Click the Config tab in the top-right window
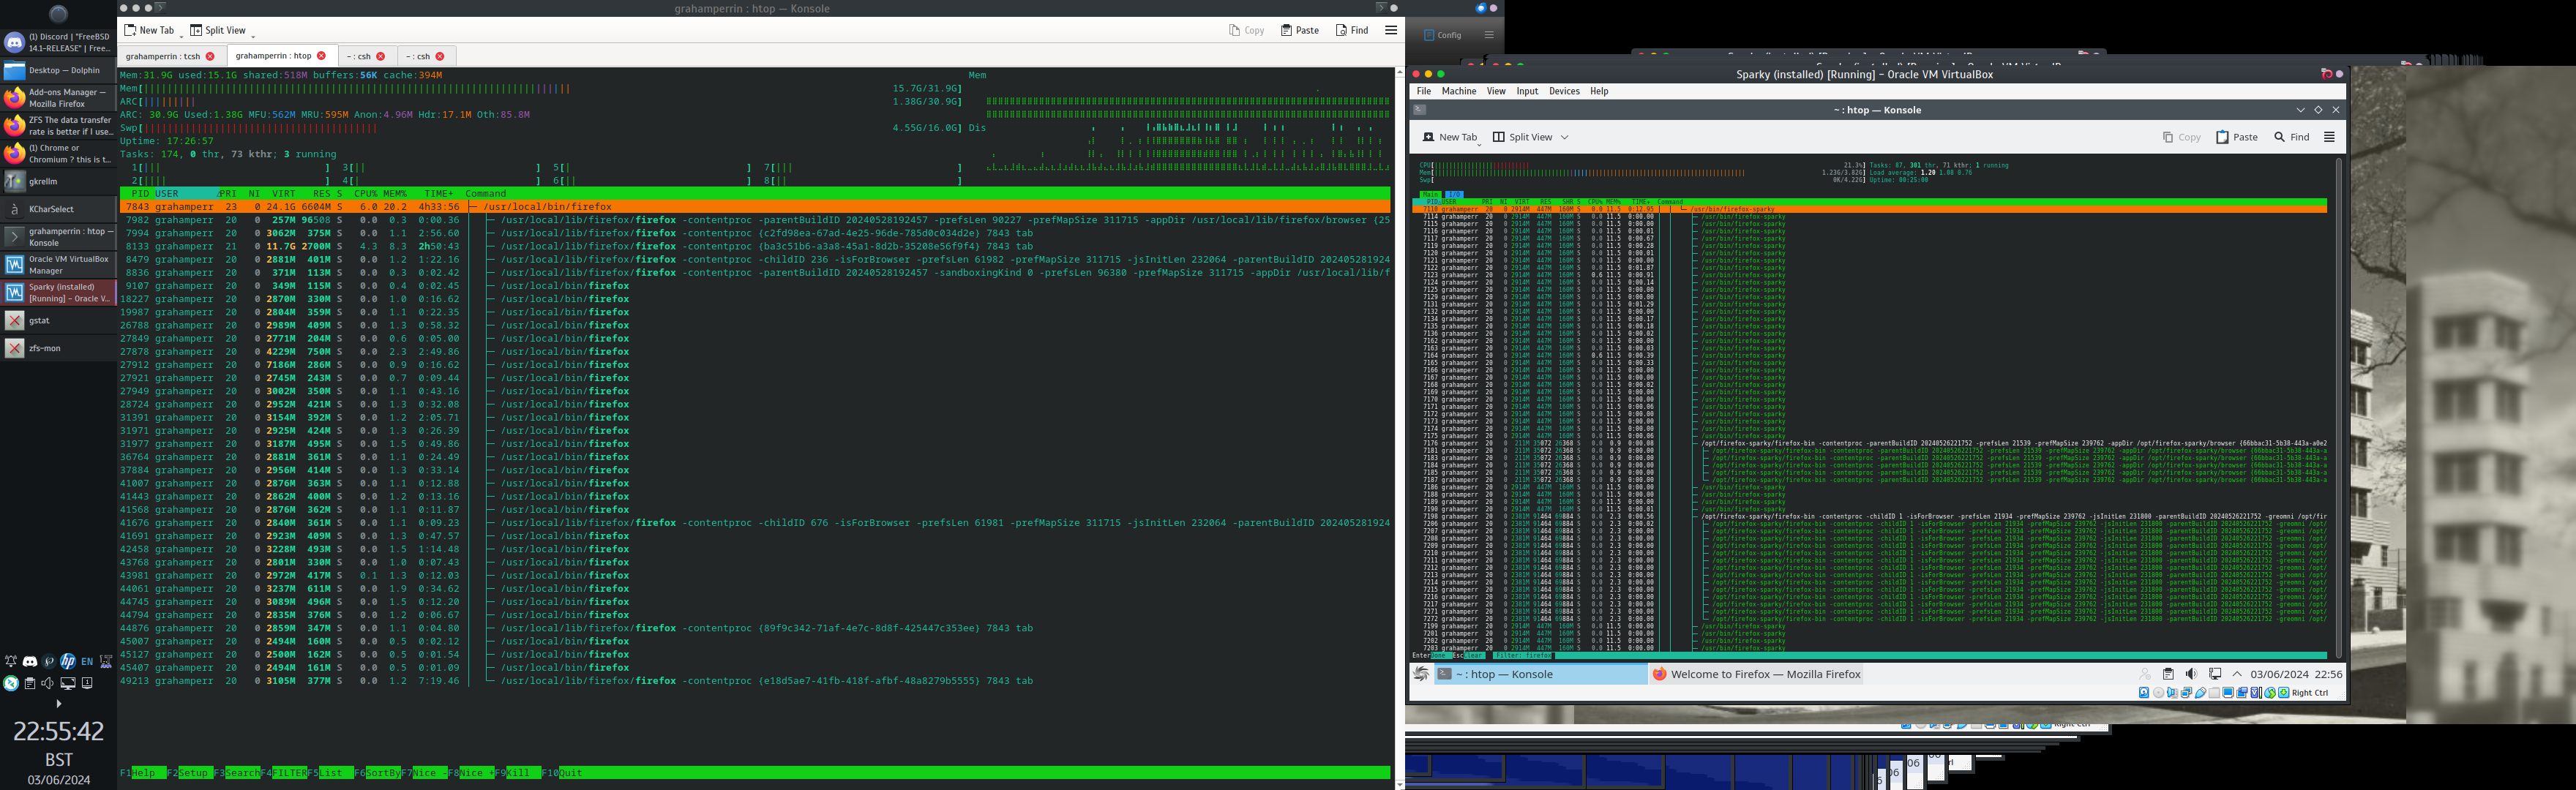The width and height of the screenshot is (2576, 790). (x=1443, y=35)
